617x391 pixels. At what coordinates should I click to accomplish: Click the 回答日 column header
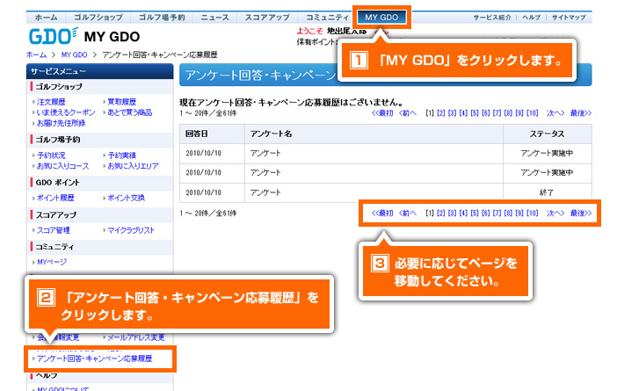pyautogui.click(x=212, y=134)
